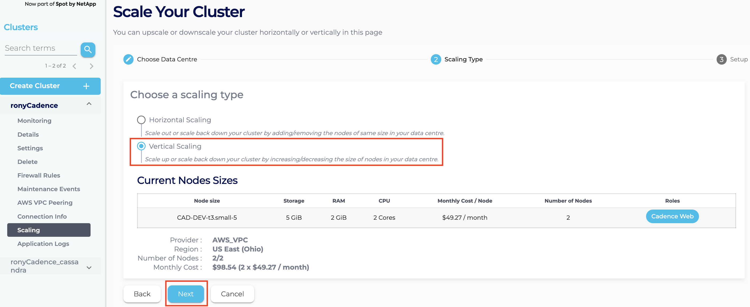This screenshot has width=750, height=307.
Task: Go to next page of clusters
Action: point(91,66)
